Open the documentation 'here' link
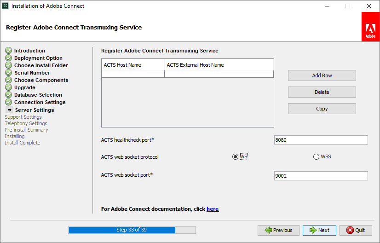Viewport: 380px width, 243px height. [213, 209]
